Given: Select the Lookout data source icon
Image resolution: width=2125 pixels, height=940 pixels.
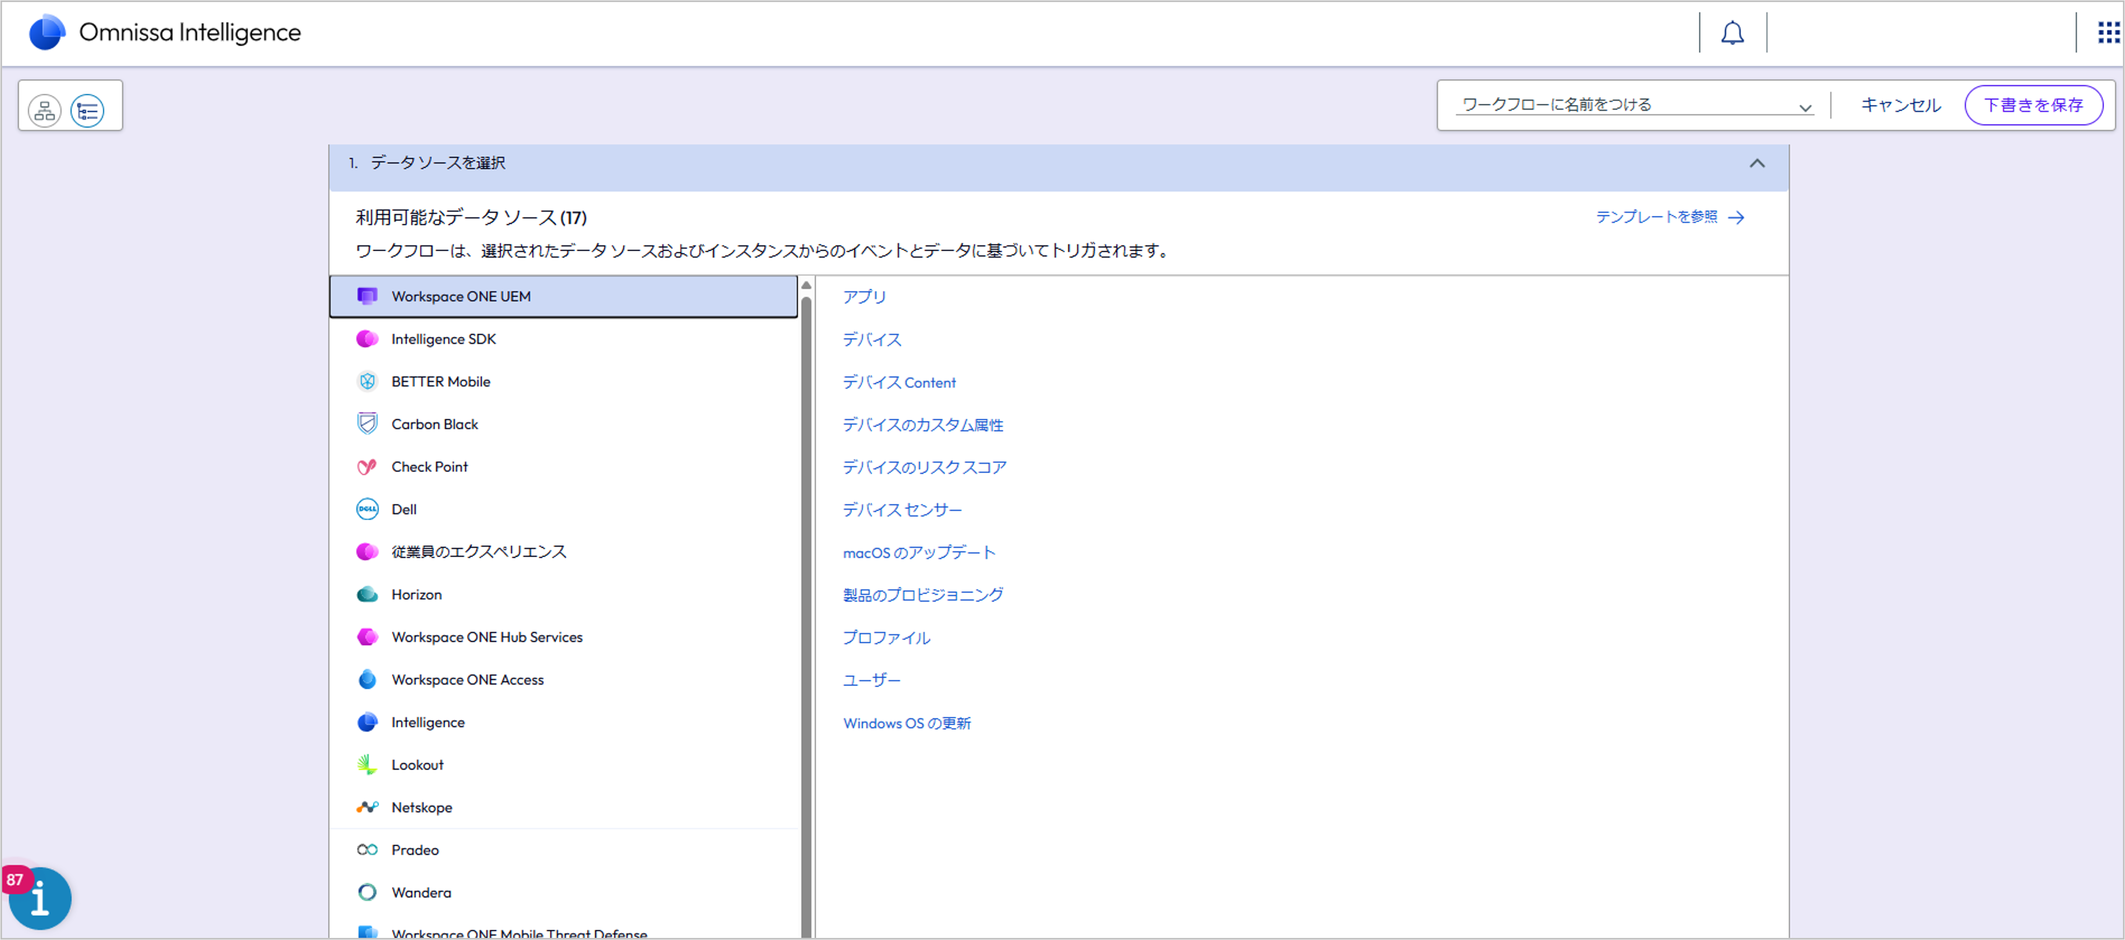Looking at the screenshot, I should [367, 764].
